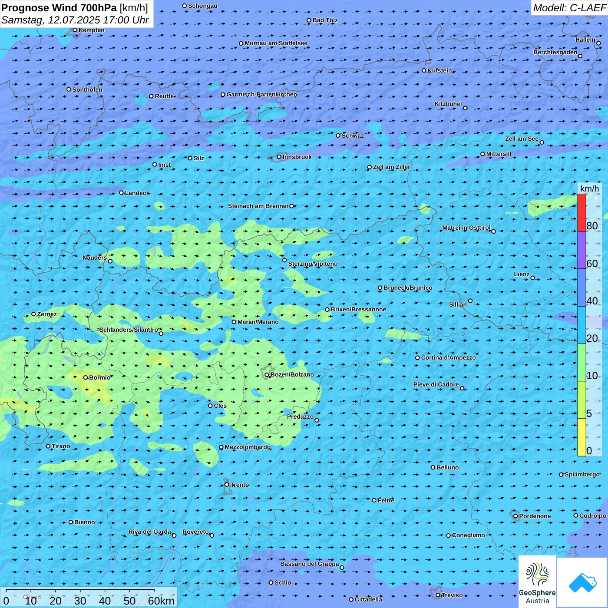Image resolution: width=608 pixels, height=608 pixels.
Task: Click the 'Codroipo' label
Action: click(592, 515)
